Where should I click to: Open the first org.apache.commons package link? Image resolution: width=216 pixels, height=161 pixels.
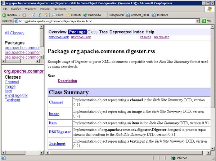22,48
